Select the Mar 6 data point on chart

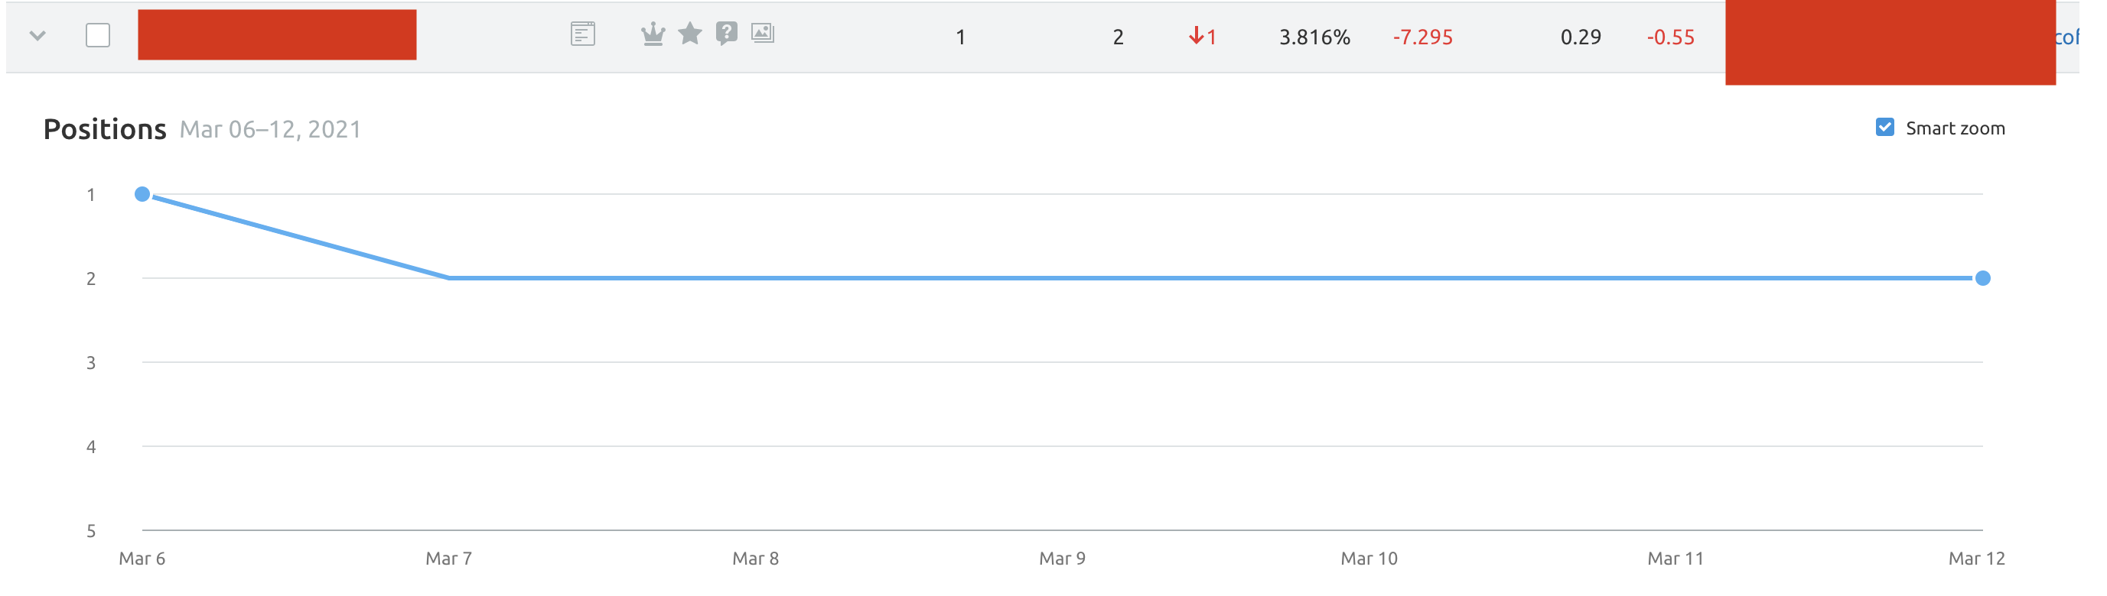pos(142,194)
